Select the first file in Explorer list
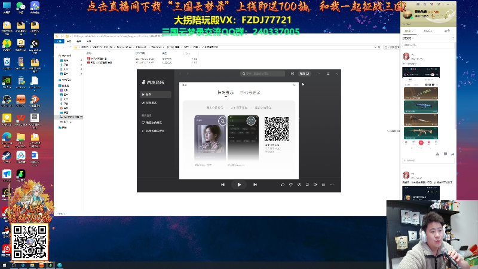478x269 pixels. pos(97,59)
